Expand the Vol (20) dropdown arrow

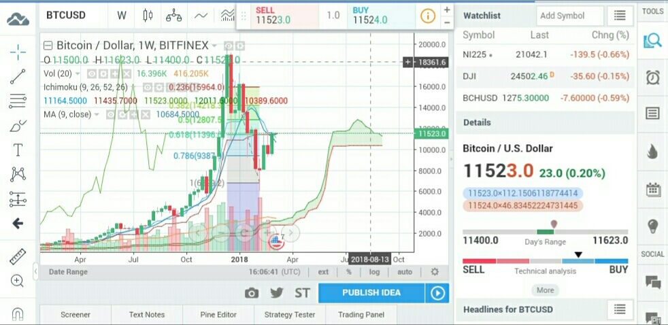click(78, 73)
